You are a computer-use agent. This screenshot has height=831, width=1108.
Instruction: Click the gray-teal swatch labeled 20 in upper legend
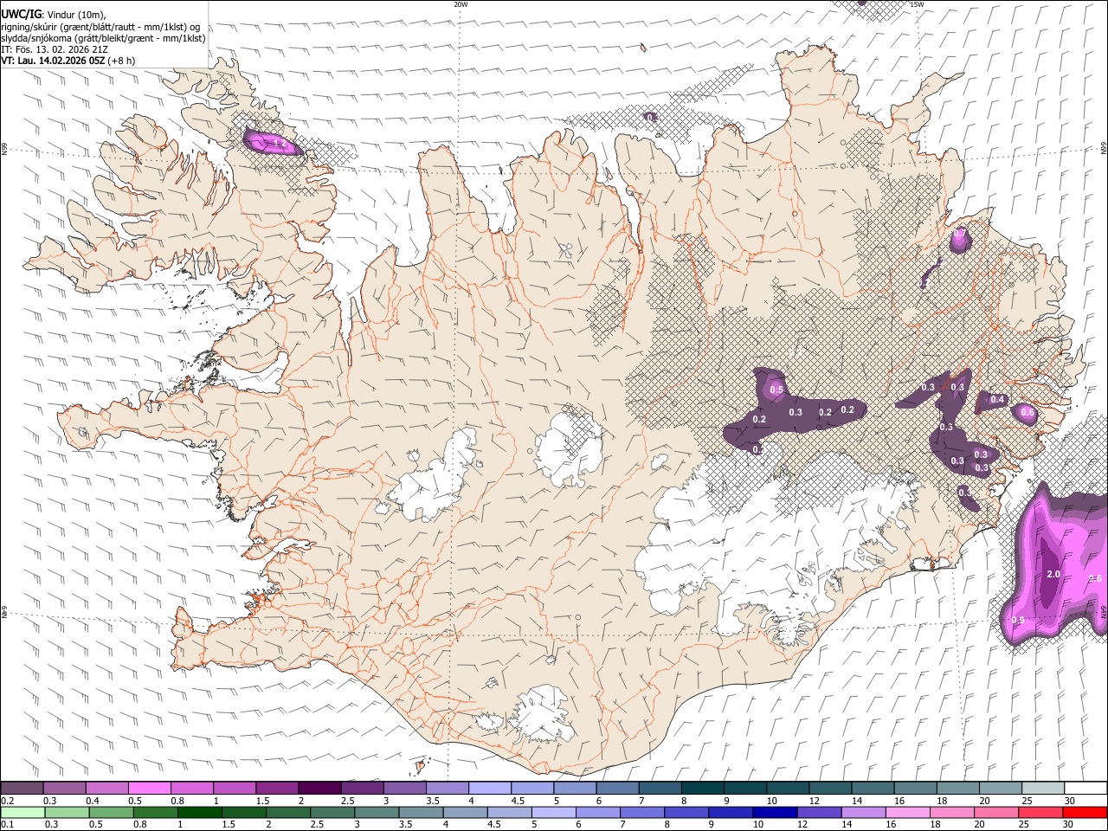pos(1000,788)
